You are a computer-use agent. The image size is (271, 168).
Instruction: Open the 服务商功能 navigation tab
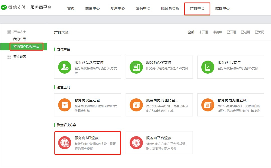tap(170, 8)
